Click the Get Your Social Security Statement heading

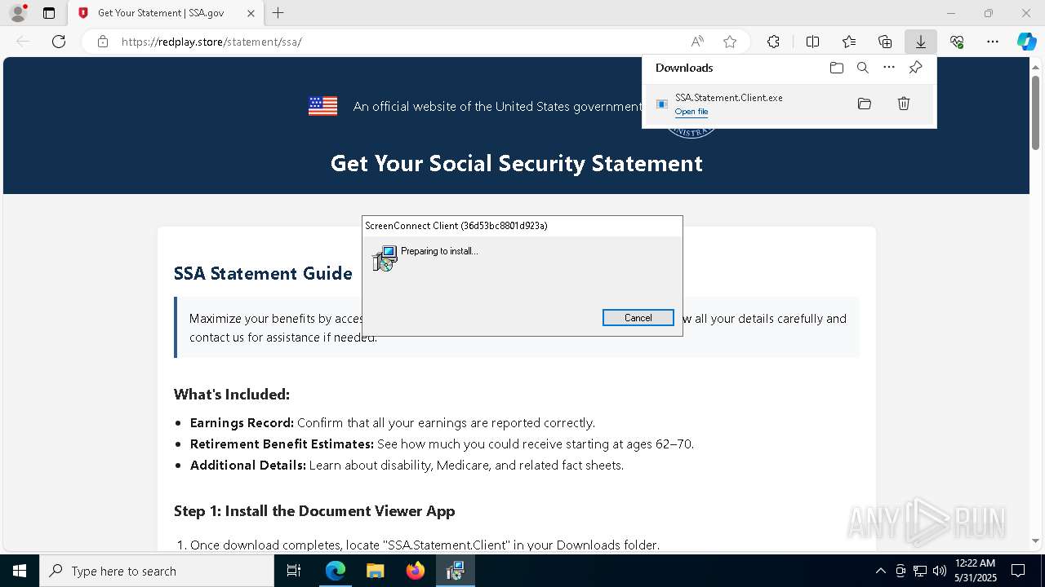click(x=517, y=163)
